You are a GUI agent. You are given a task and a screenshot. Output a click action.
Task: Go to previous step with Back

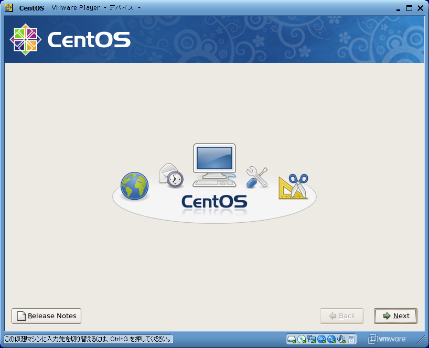pos(341,316)
